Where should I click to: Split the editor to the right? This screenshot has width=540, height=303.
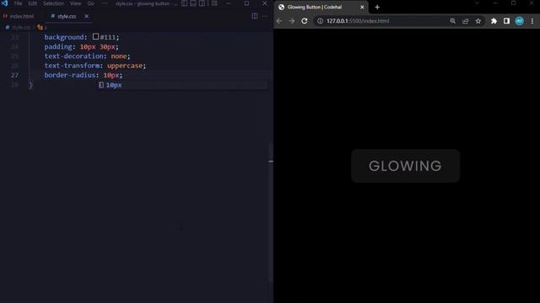point(255,16)
